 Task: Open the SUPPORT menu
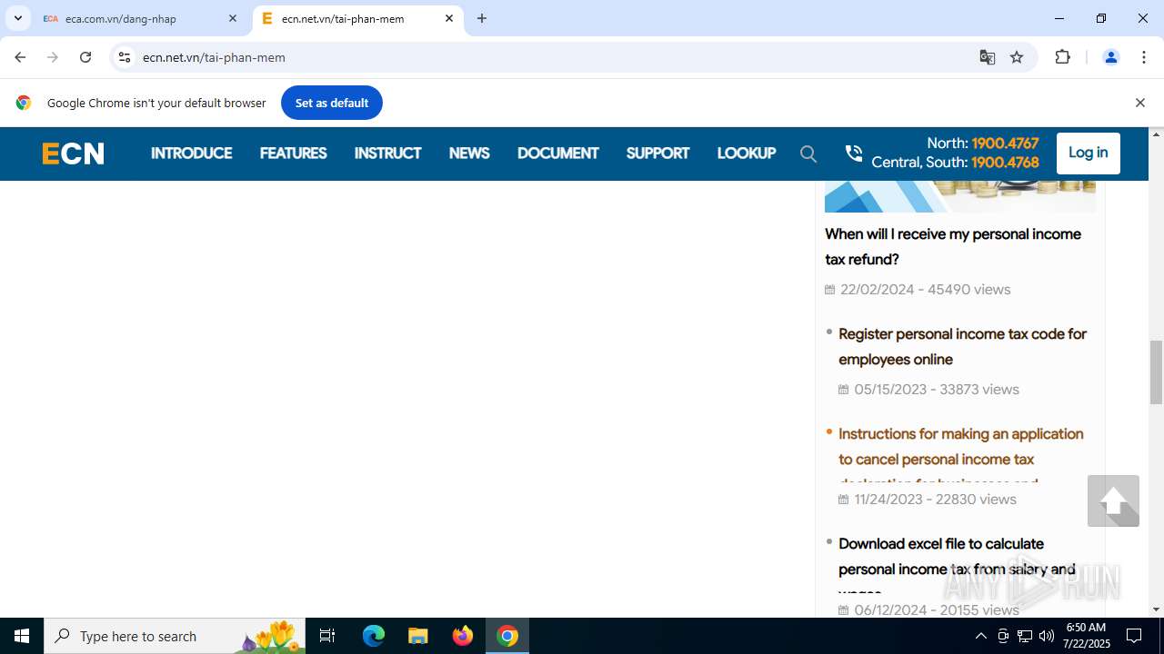(657, 154)
